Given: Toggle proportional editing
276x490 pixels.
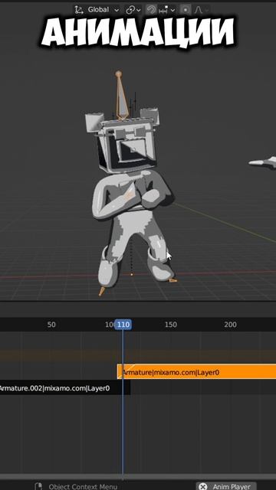Looking at the screenshot, I should pos(186,10).
